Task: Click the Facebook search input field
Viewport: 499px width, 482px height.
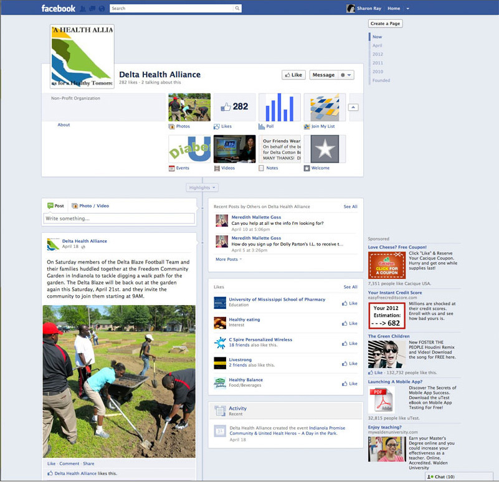Action: (171, 8)
